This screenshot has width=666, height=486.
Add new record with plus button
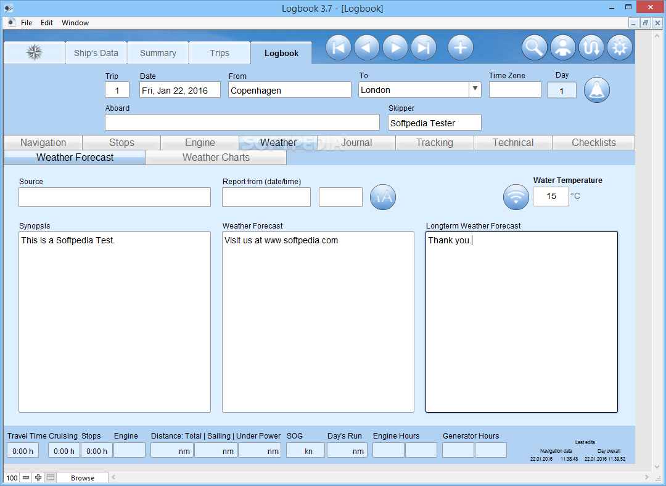tap(461, 47)
